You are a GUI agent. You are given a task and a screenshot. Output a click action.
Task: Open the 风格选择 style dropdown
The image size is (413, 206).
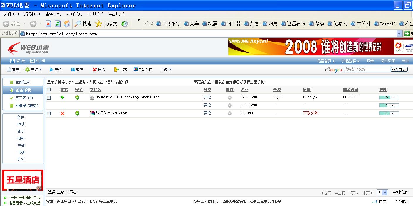[350, 61]
